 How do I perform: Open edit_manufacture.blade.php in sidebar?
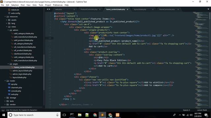[25, 61]
